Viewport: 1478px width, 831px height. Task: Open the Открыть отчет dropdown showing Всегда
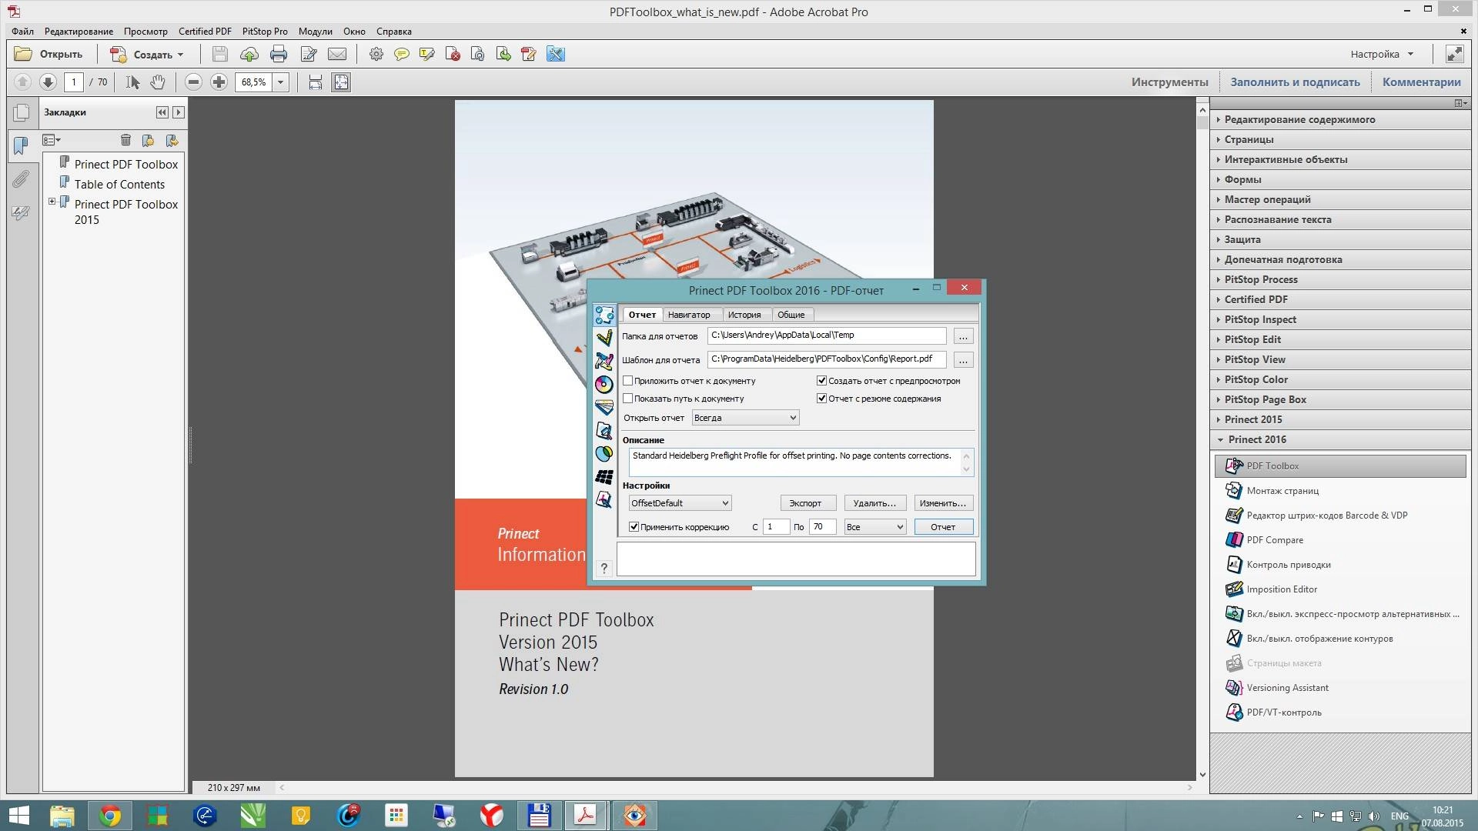745,418
